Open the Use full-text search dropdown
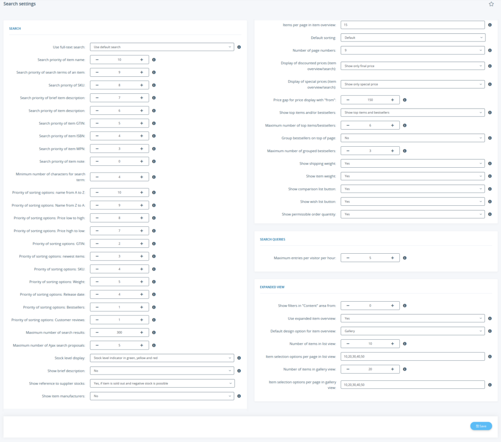The image size is (501, 442). 161,46
